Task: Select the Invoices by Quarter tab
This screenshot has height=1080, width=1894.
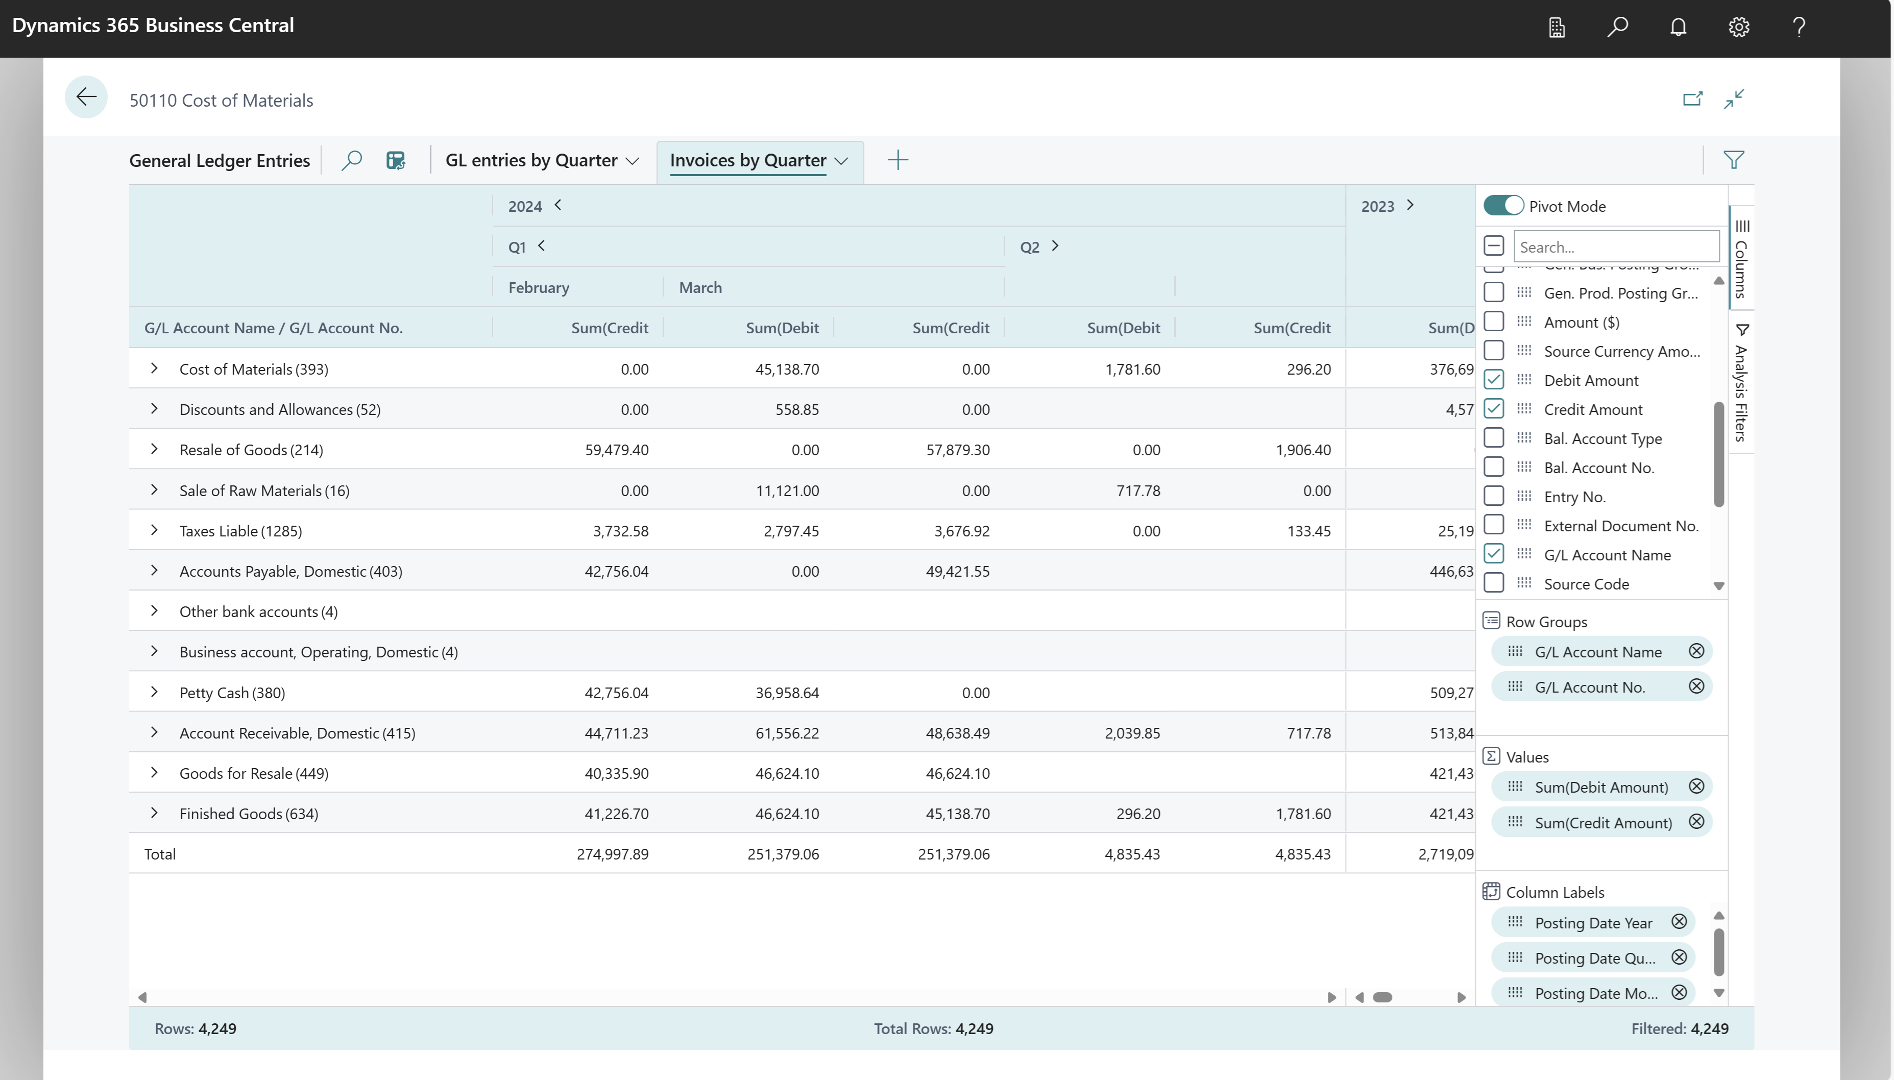Action: coord(747,160)
